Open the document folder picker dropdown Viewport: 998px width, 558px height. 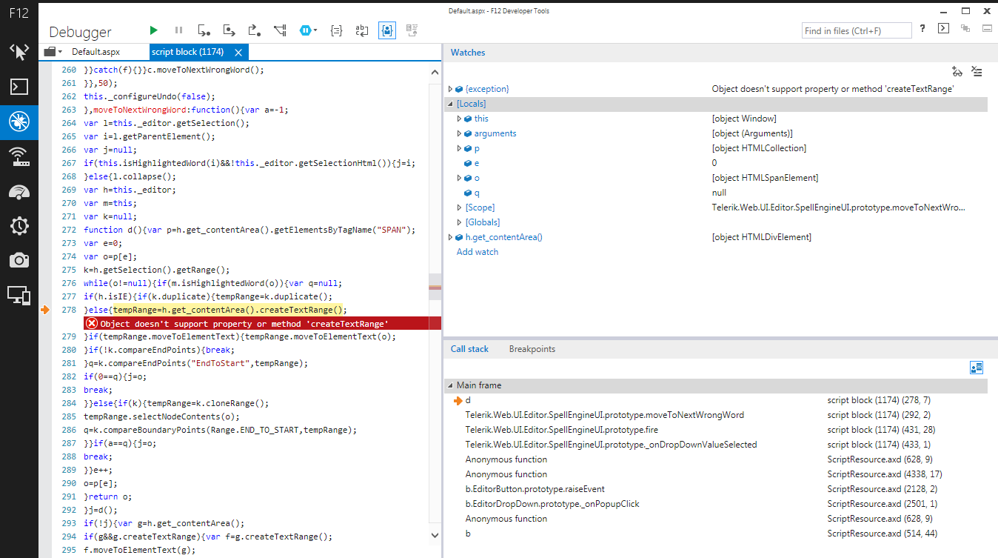coord(53,52)
